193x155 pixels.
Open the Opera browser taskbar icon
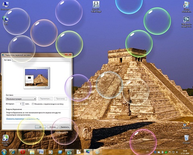(23, 152)
